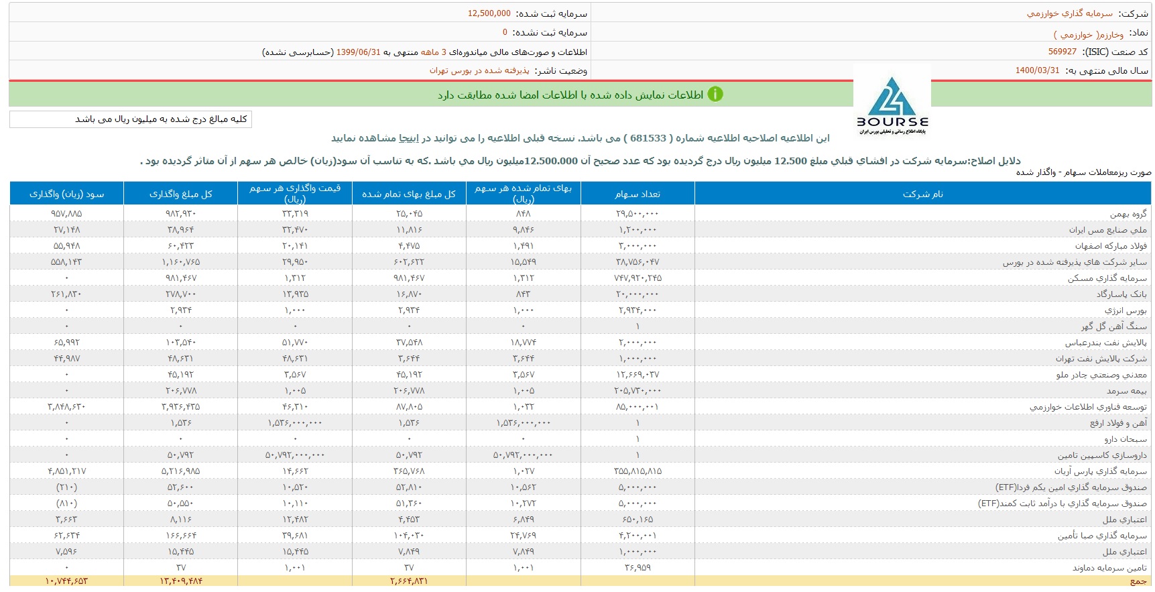Open the اینجا link to the previous notice

409,138
